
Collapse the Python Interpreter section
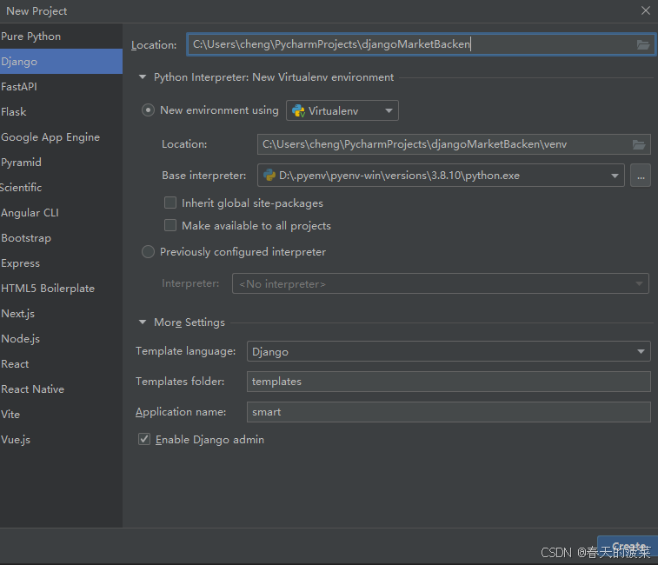pos(143,77)
